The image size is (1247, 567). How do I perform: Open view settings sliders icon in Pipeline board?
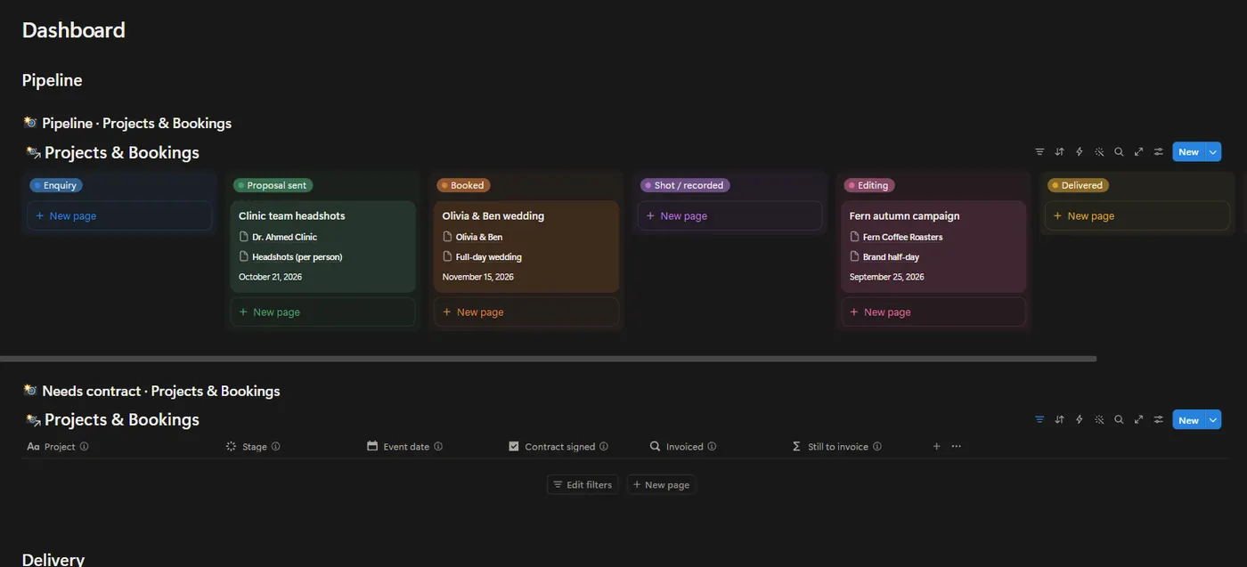[1159, 152]
